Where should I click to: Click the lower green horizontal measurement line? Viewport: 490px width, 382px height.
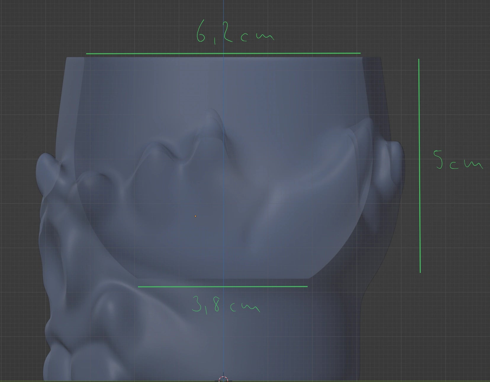click(223, 286)
